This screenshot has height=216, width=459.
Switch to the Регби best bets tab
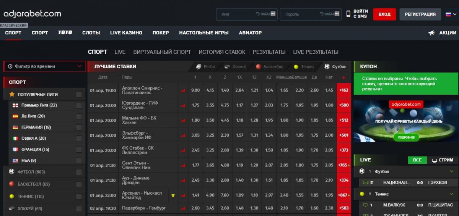tap(205, 66)
